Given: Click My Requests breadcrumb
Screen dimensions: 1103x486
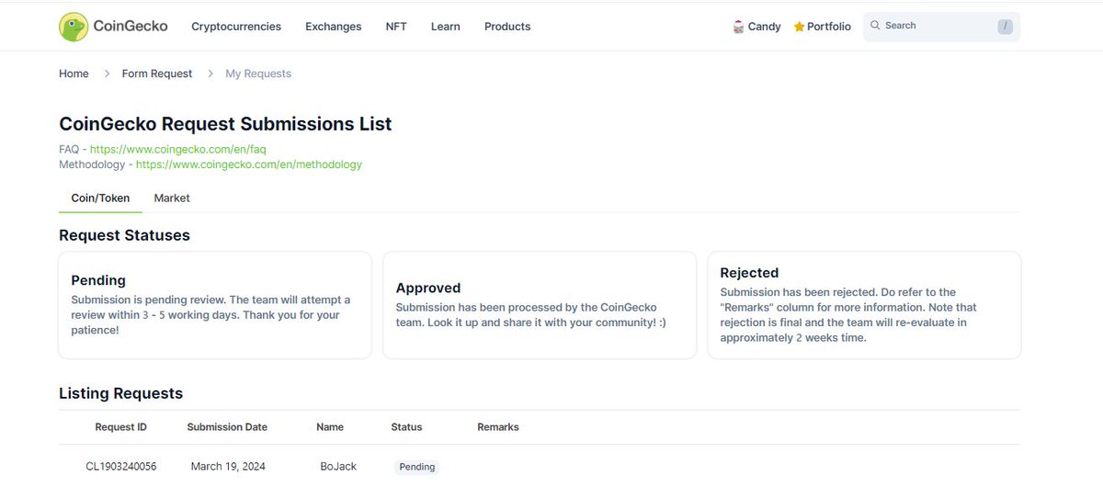Looking at the screenshot, I should pos(258,73).
